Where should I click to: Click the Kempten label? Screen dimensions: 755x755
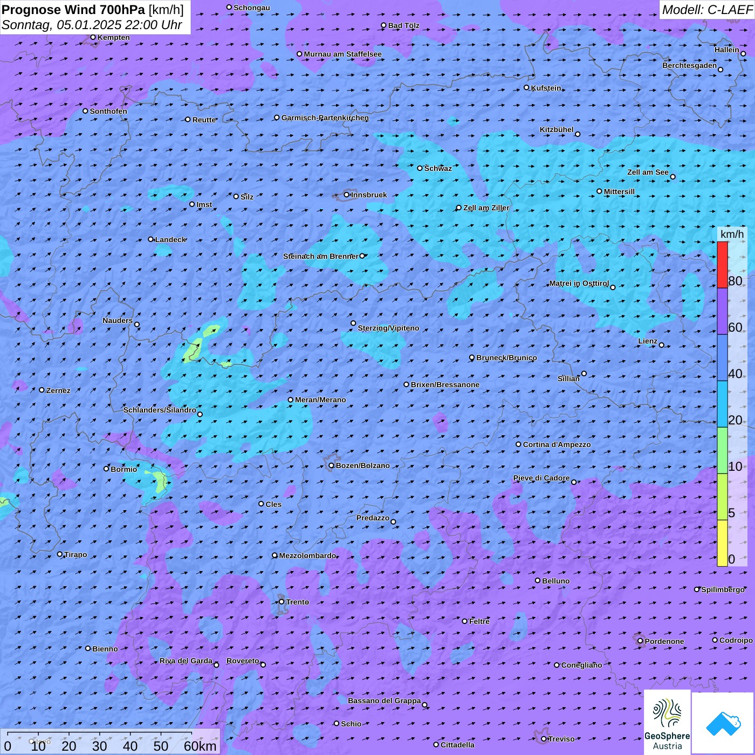tap(113, 37)
